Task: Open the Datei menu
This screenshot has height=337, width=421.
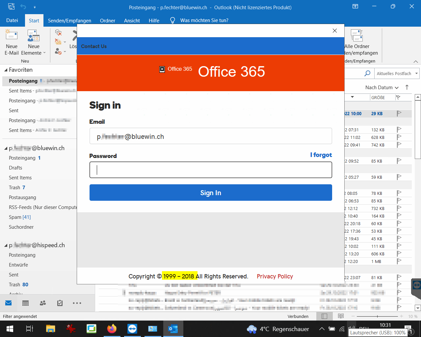Action: 12,20
